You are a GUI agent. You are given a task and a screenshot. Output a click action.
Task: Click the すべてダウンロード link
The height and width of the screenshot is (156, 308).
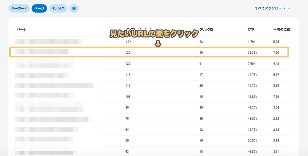(270, 8)
